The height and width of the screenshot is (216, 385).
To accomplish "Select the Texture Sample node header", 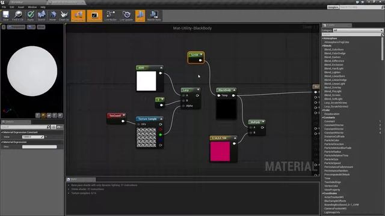I will click(x=150, y=119).
